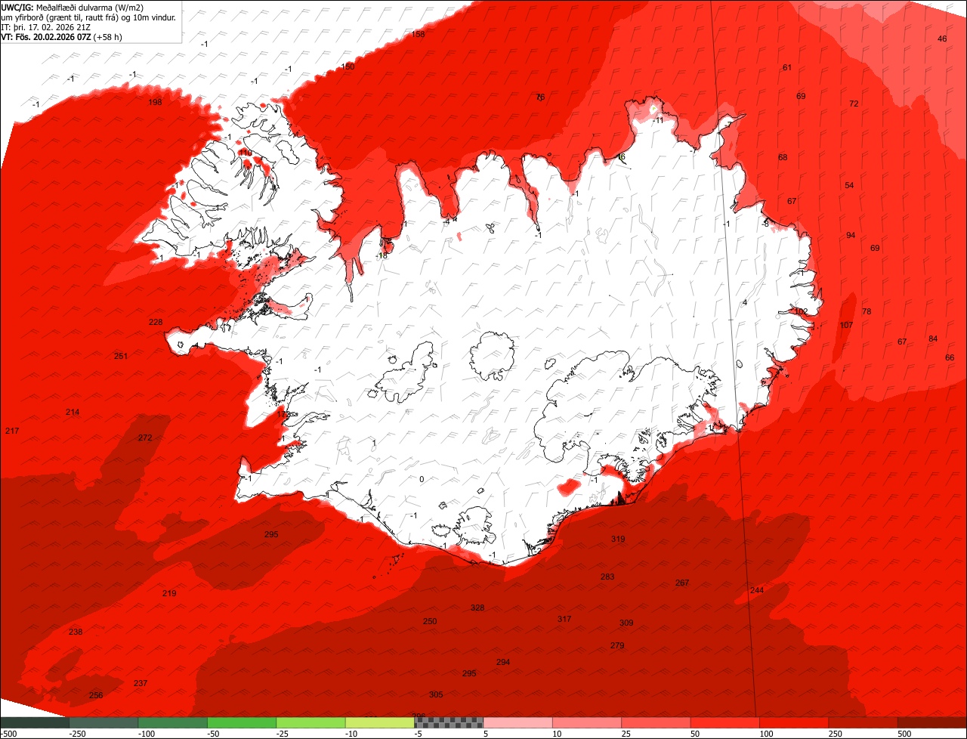Select the legend swatch between 25 and 50
This screenshot has height=739, width=967.
656,722
